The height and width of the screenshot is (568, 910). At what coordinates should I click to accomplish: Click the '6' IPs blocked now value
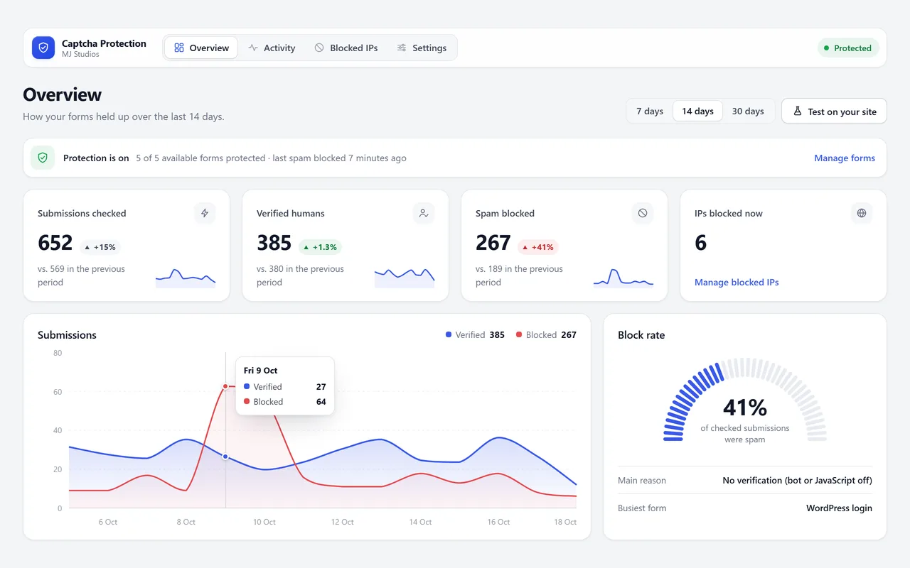pos(701,243)
